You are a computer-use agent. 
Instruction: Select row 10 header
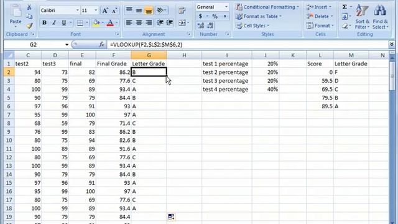(9, 141)
